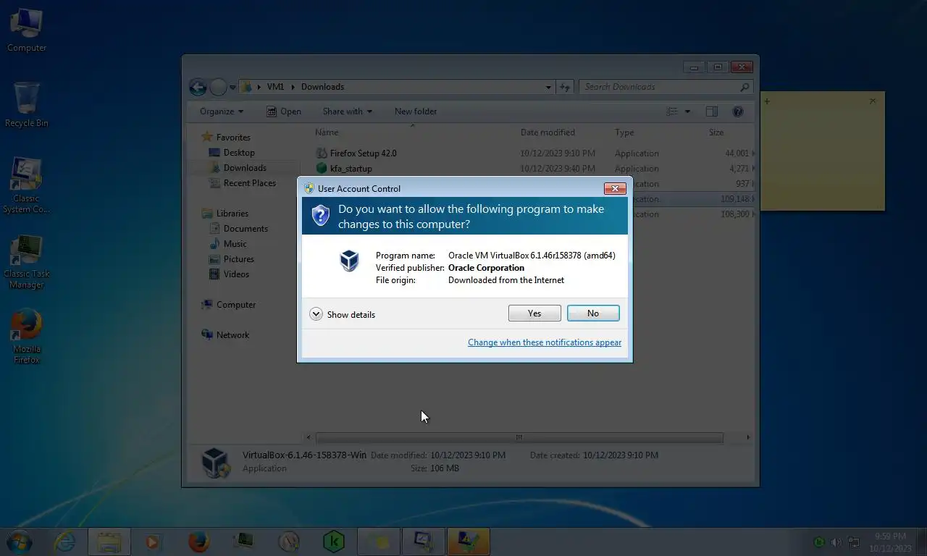Switch to Windows Explorer taskbar button

(109, 542)
